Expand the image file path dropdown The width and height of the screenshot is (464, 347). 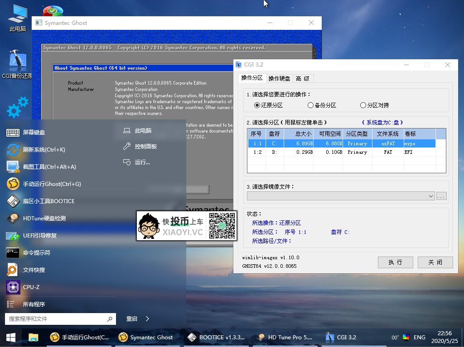pos(430,196)
